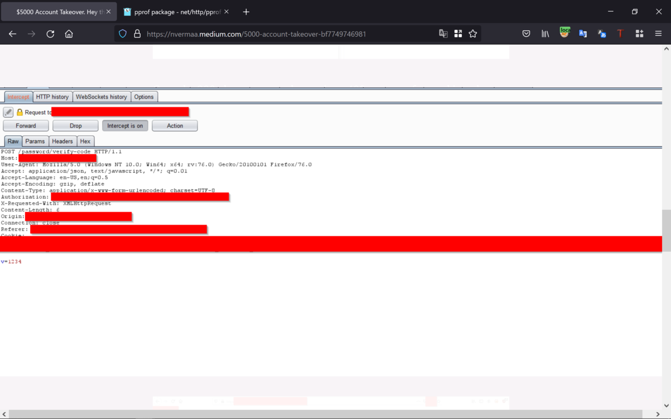Open the WebSockets history tab

(101, 97)
